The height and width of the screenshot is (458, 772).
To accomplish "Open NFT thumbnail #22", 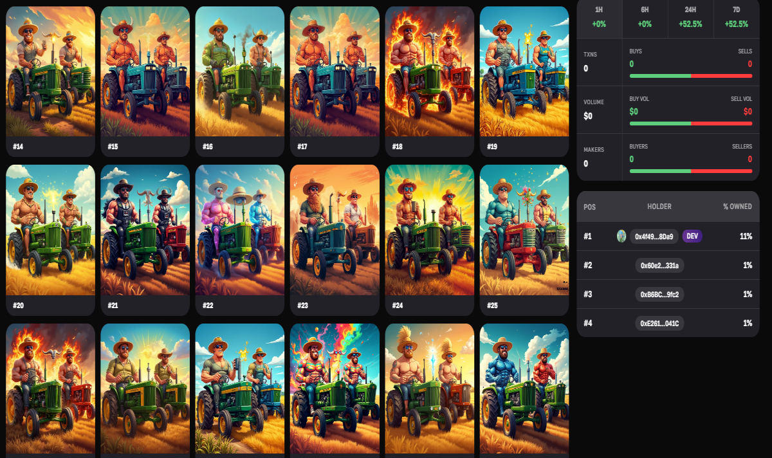I will 240,230.
